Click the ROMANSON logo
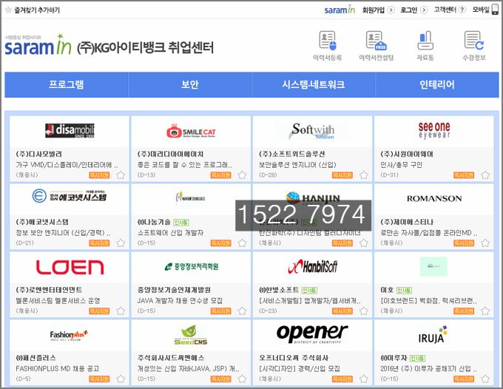Screen dimensions: 503x389 434,198
